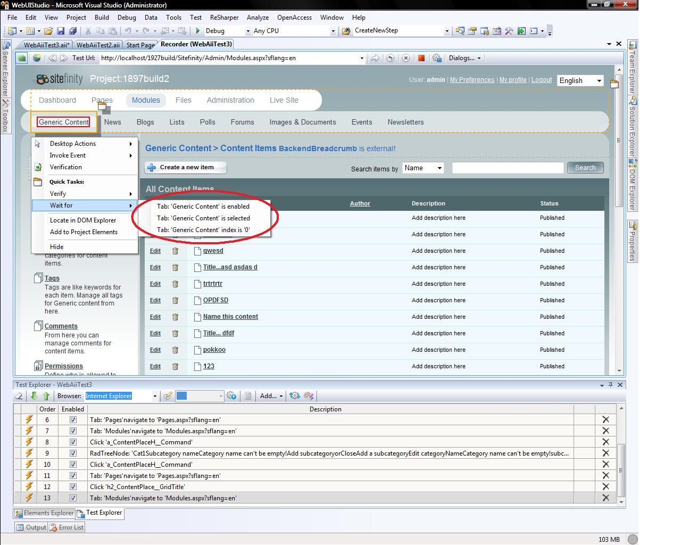Image resolution: width=681 pixels, height=545 pixels.
Task: Click the eraser icon in Test Explorer
Action: pyautogui.click(x=19, y=396)
